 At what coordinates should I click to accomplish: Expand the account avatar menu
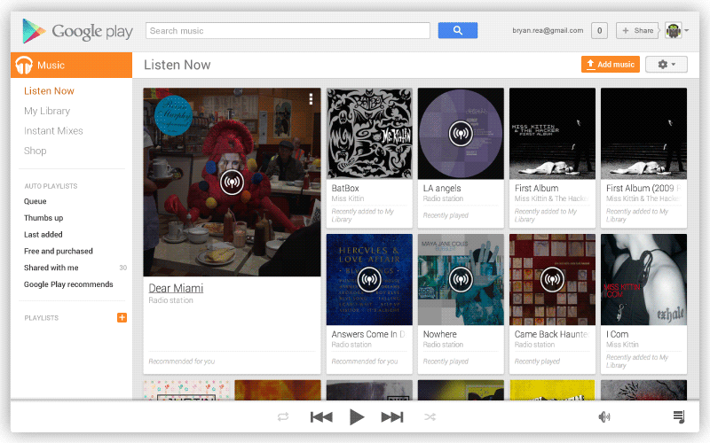[676, 31]
